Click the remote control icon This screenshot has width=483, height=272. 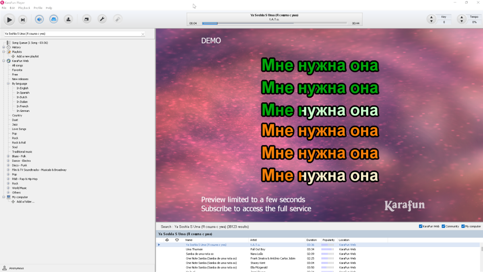[118, 19]
